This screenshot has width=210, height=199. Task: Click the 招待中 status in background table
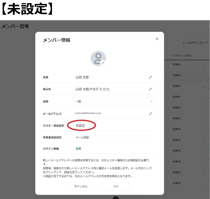(177, 97)
